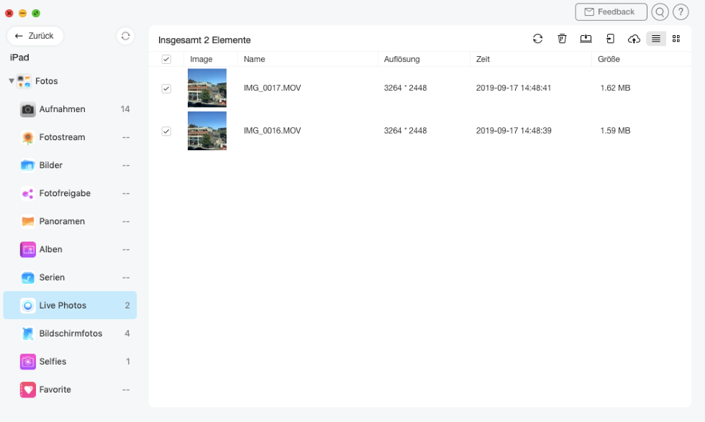Delete selected items with the trash icon
Screen dimensions: 705x422
(562, 39)
